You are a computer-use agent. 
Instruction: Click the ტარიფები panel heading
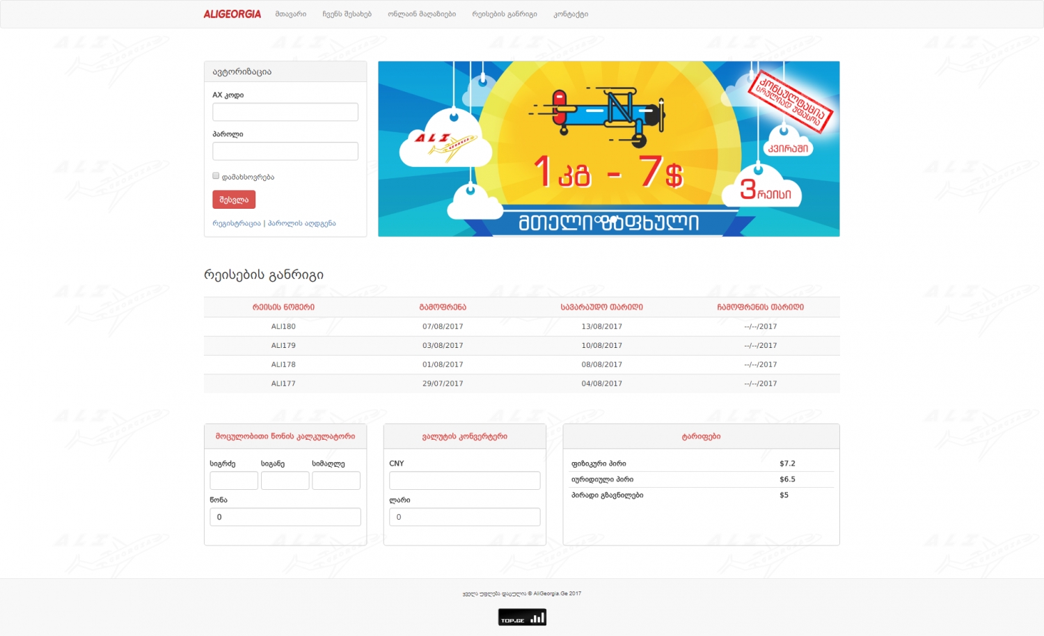click(701, 436)
